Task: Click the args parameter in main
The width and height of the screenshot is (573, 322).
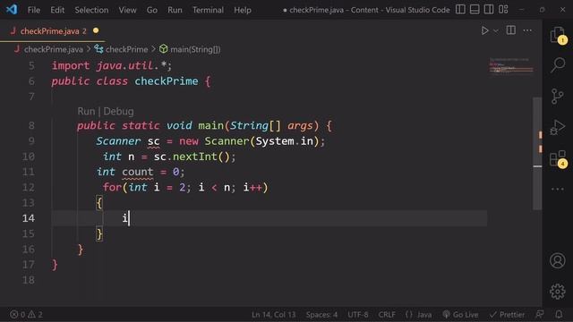Action: (x=300, y=125)
